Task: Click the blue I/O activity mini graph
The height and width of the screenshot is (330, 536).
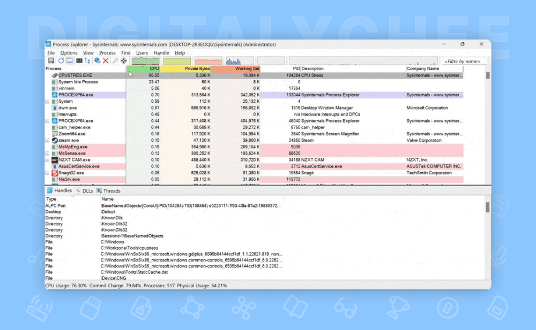Action: pos(240,61)
